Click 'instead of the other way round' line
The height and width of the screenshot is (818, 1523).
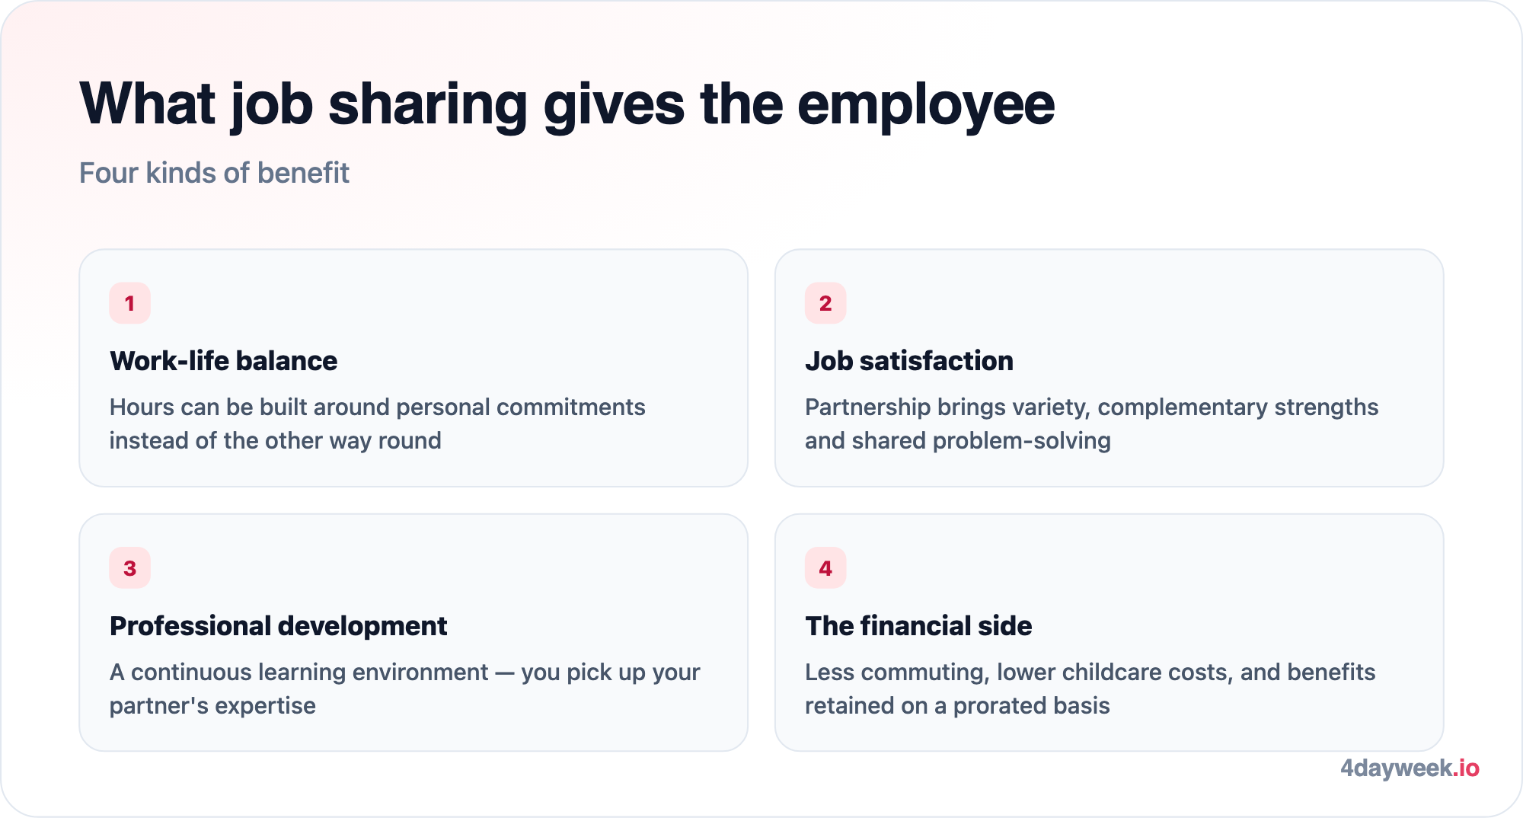click(275, 441)
